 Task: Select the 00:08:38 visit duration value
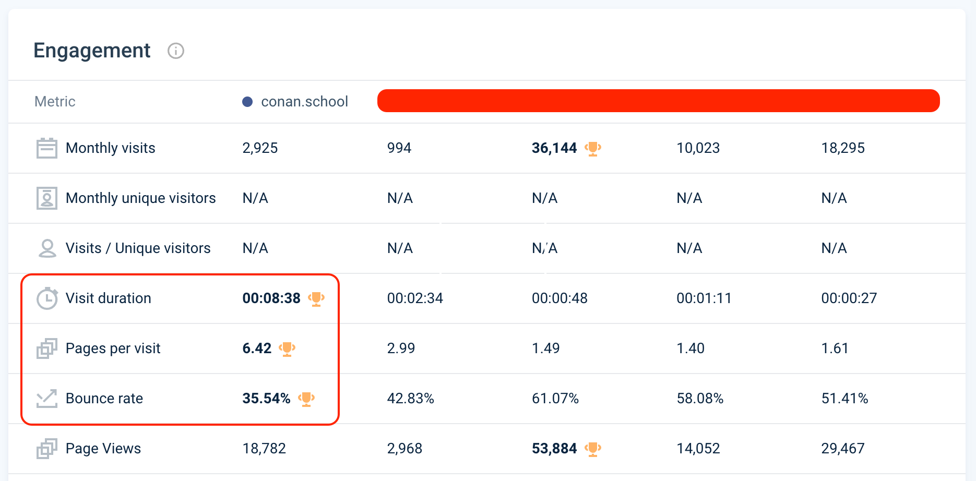pyautogui.click(x=271, y=298)
